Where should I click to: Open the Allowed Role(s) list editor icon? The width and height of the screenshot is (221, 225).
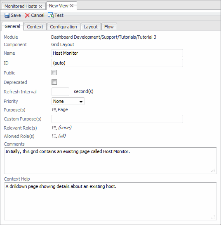(x=55, y=136)
